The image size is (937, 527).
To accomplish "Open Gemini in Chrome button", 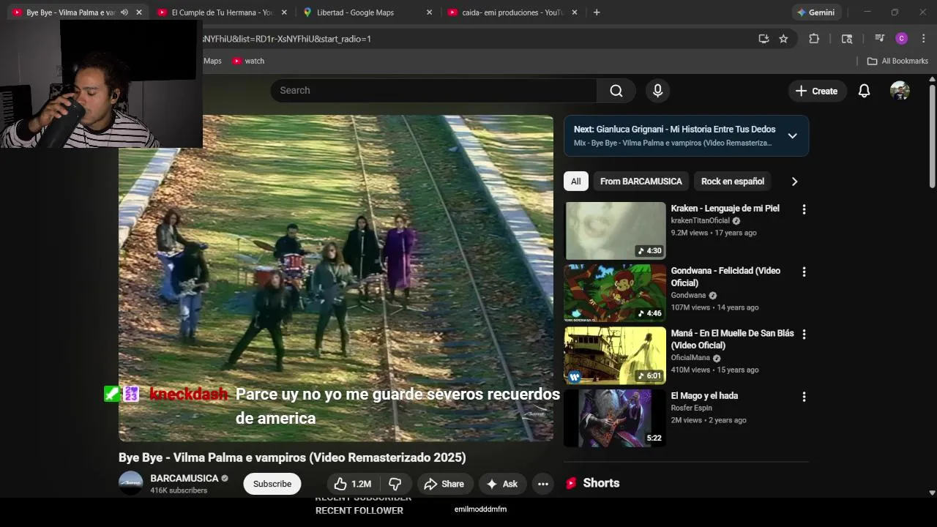I will coord(816,12).
